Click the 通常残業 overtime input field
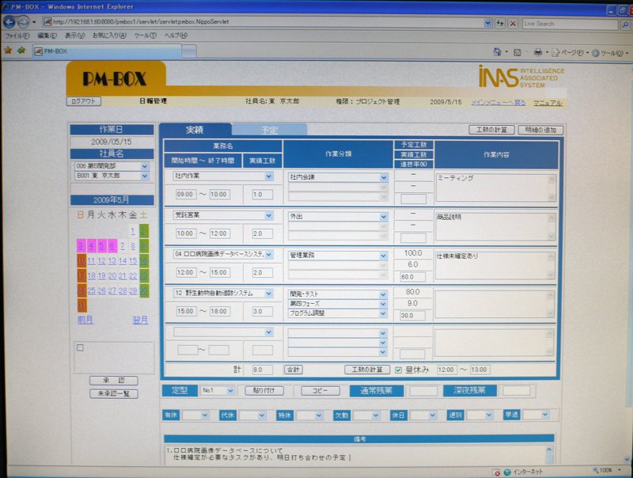This screenshot has width=633, height=478. [423, 391]
